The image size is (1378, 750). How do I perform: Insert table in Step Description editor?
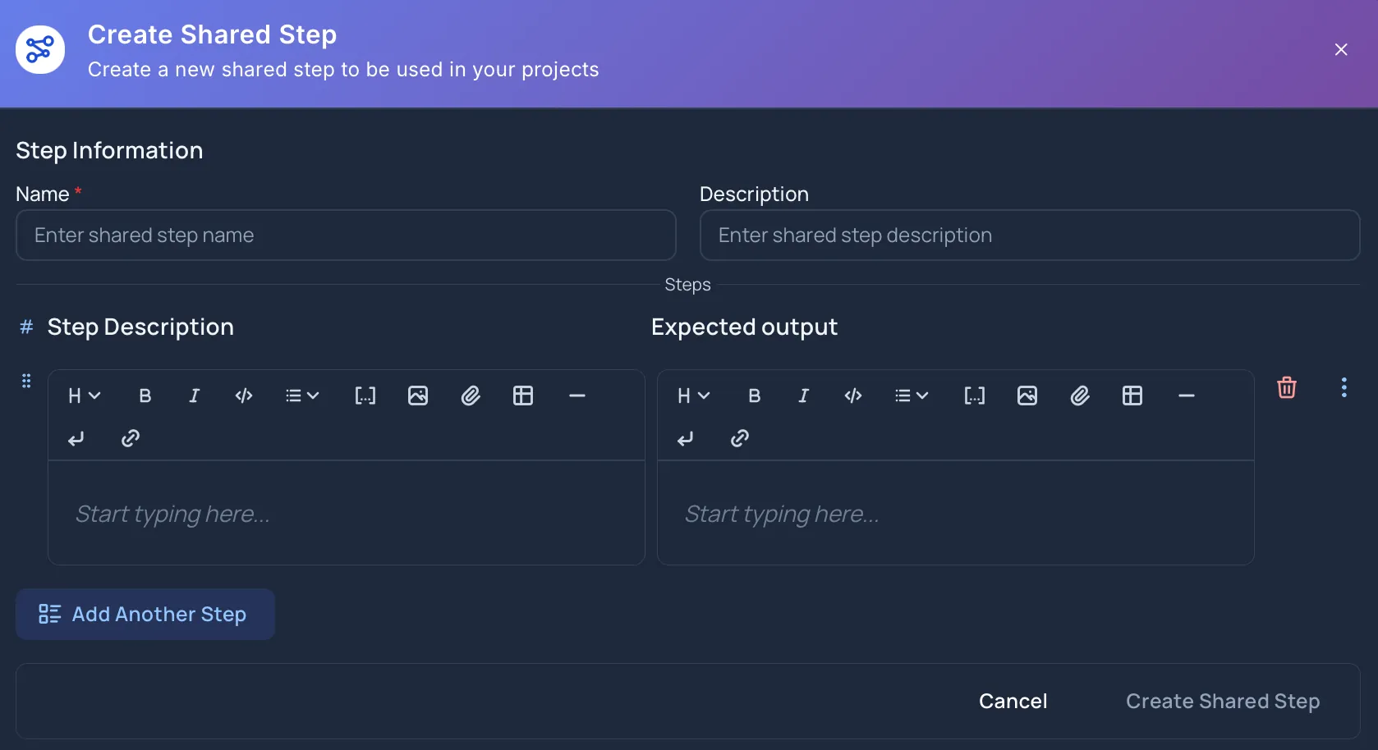pyautogui.click(x=523, y=396)
